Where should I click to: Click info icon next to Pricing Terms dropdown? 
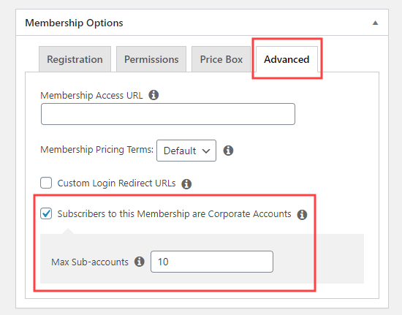point(228,151)
